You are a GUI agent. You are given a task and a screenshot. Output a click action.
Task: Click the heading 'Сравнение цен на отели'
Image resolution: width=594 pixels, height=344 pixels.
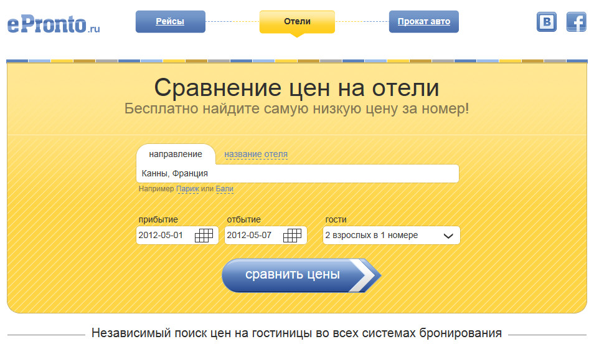pos(296,87)
